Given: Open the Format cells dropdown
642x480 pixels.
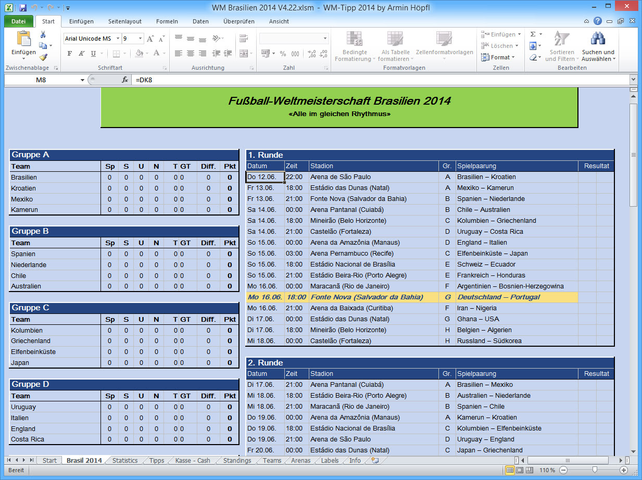Looking at the screenshot, I should (x=498, y=57).
